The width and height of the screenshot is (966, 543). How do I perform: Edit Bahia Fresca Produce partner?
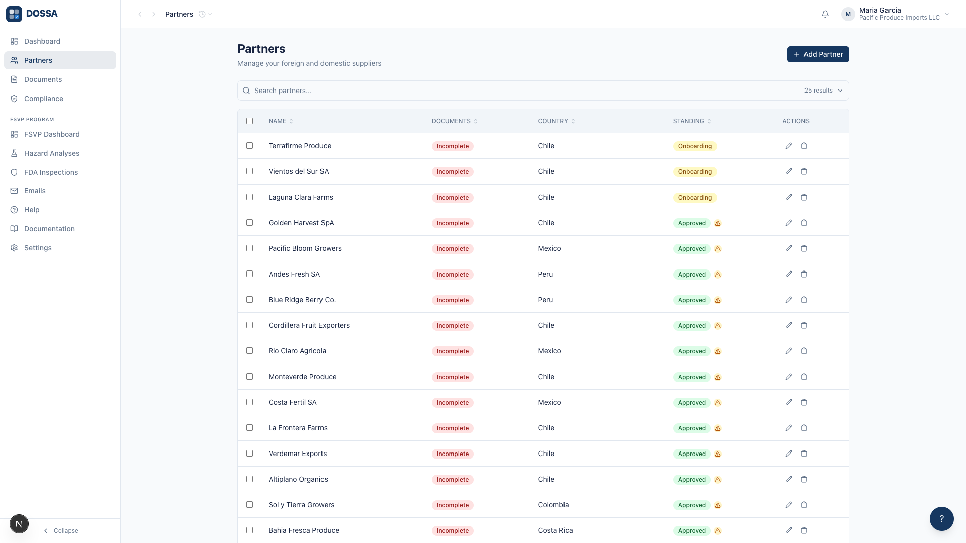[x=789, y=530]
